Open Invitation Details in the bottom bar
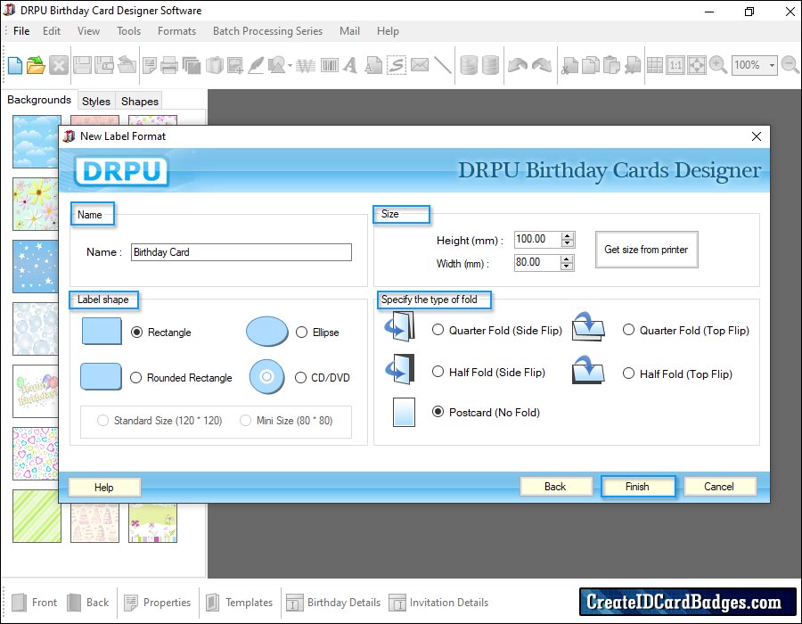The width and height of the screenshot is (802, 624). pos(438,603)
